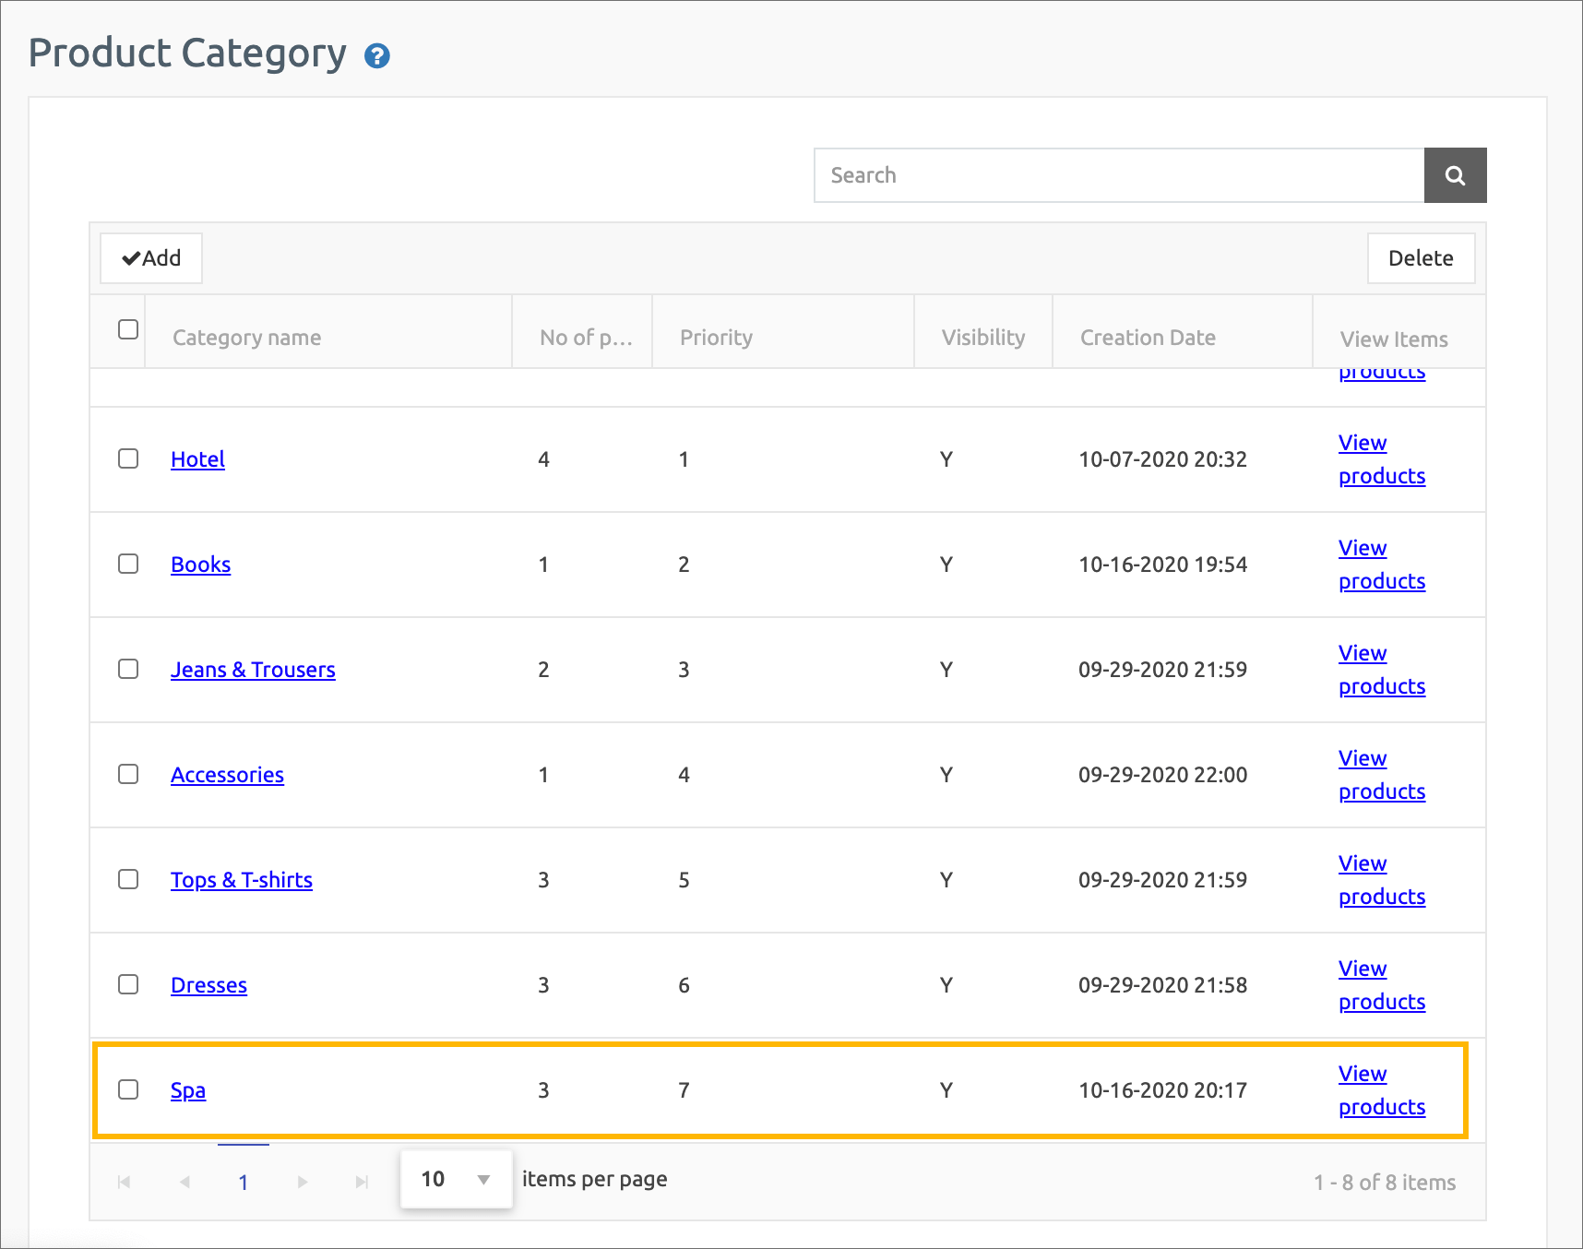Sort by Category name column header
Image resolution: width=1583 pixels, height=1249 pixels.
point(246,338)
